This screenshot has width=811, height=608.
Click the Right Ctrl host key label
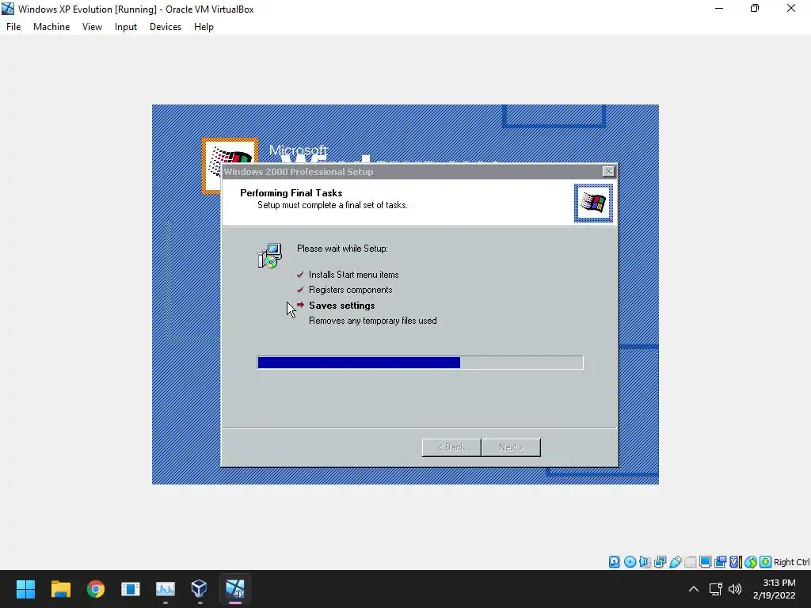pos(791,562)
